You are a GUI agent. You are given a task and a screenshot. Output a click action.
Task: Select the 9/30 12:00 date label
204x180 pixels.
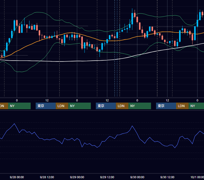coord(167,177)
